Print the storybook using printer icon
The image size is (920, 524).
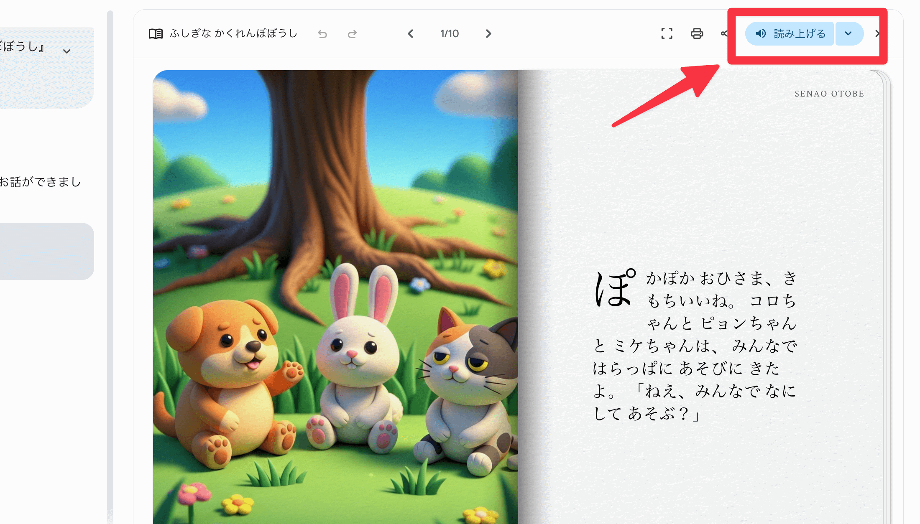pos(697,34)
